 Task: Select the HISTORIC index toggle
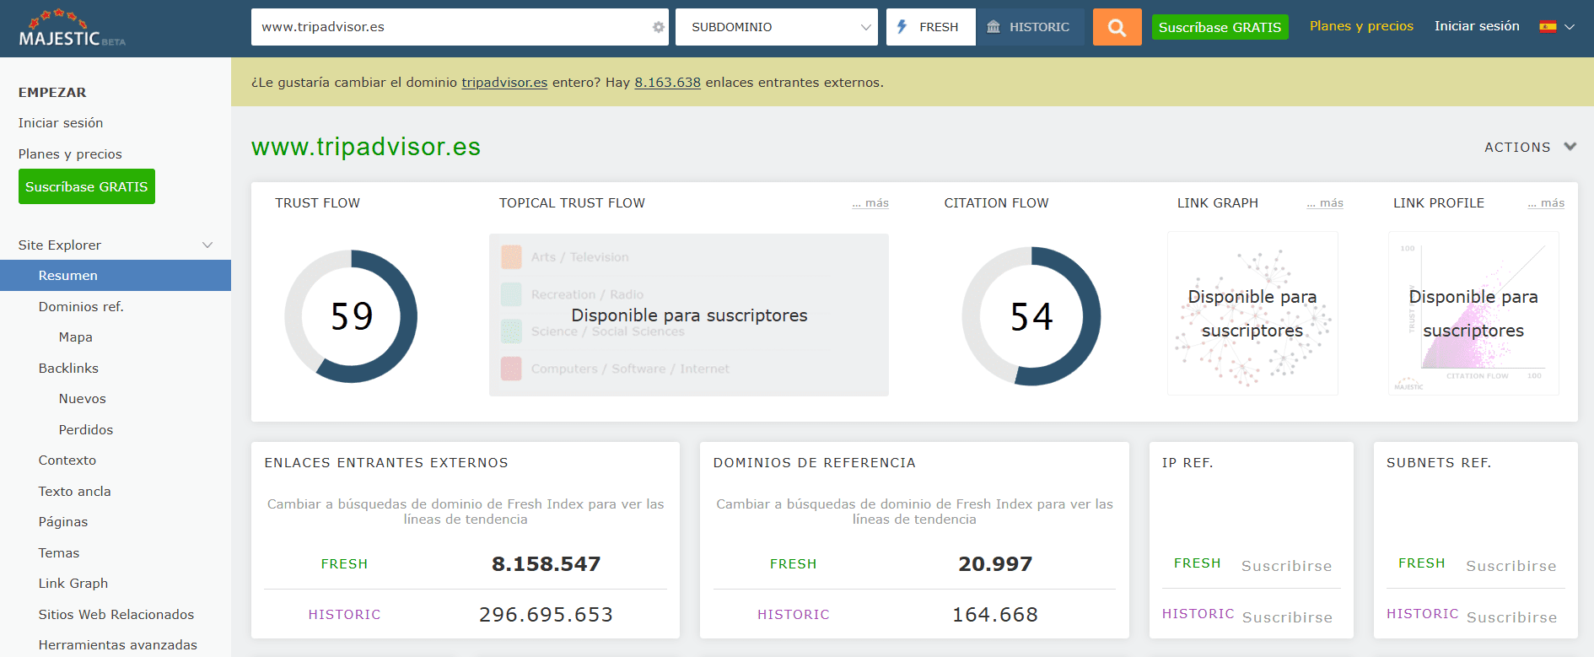1030,27
